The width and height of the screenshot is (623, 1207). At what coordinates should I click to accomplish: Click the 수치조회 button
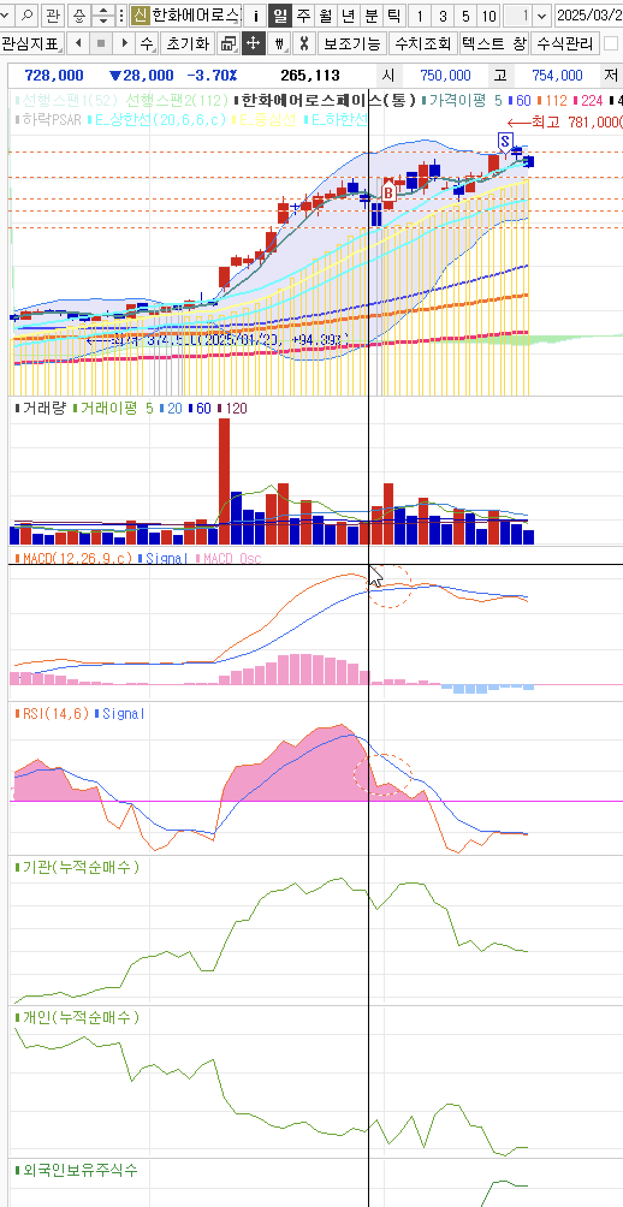click(423, 43)
